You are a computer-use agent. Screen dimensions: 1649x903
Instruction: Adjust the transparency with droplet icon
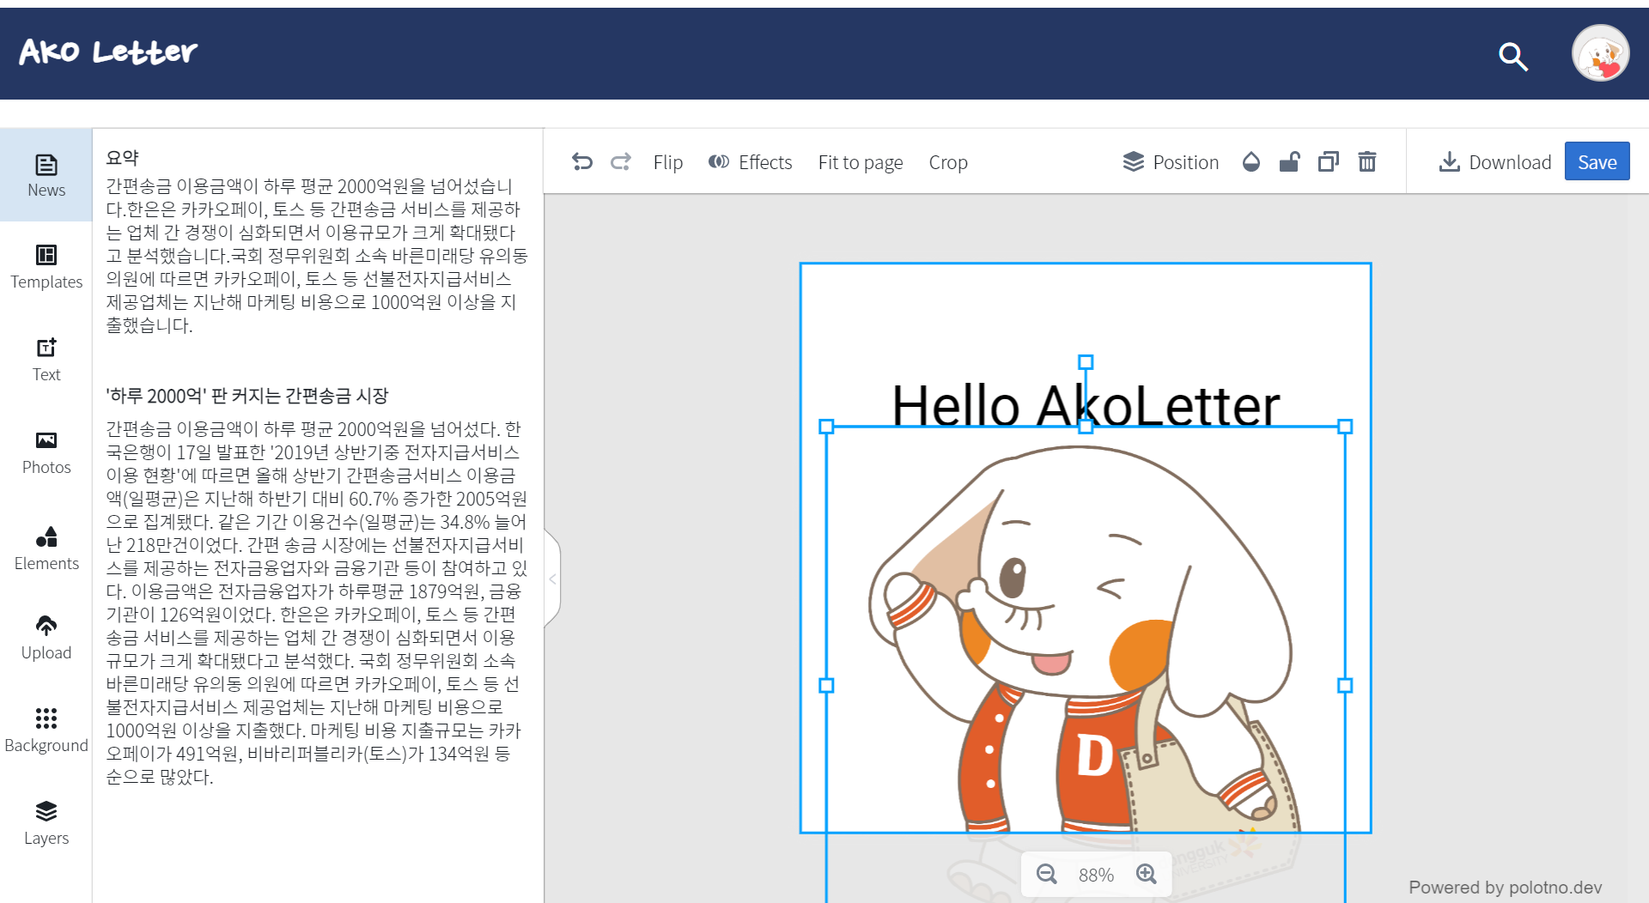1251,161
